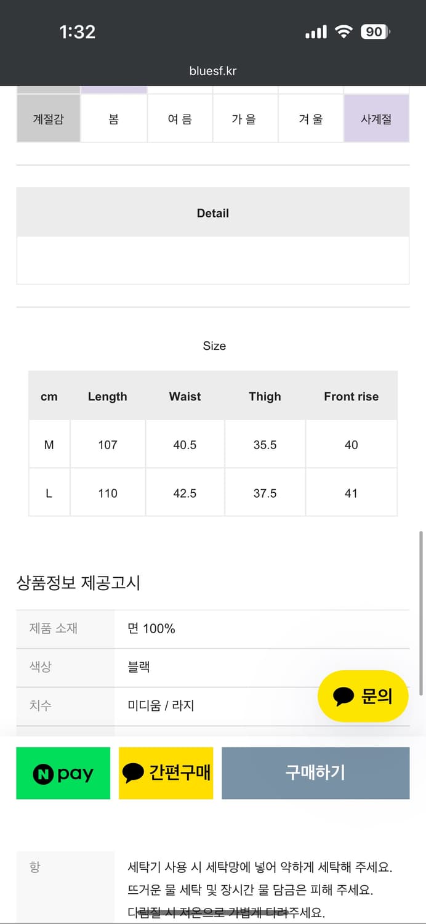Open the yellow 문의 chat bubble
This screenshot has width=426, height=924.
(x=363, y=695)
